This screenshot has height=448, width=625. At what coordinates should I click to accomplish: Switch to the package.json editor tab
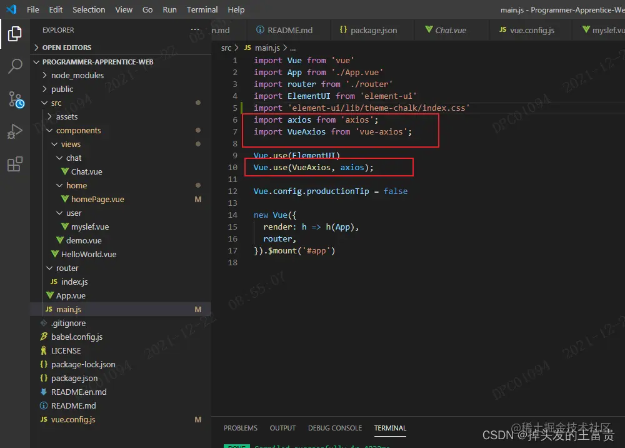coord(372,30)
